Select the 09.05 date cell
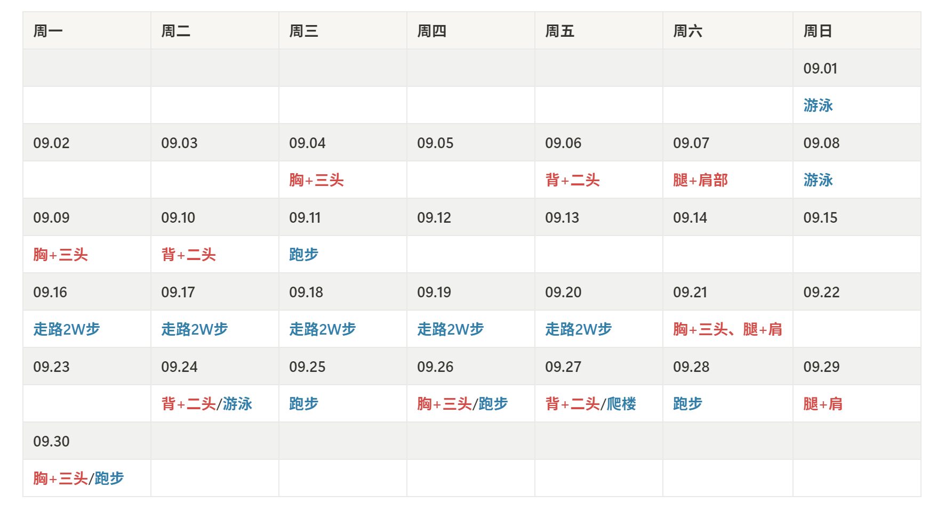Image resolution: width=945 pixels, height=511 pixels. click(471, 143)
